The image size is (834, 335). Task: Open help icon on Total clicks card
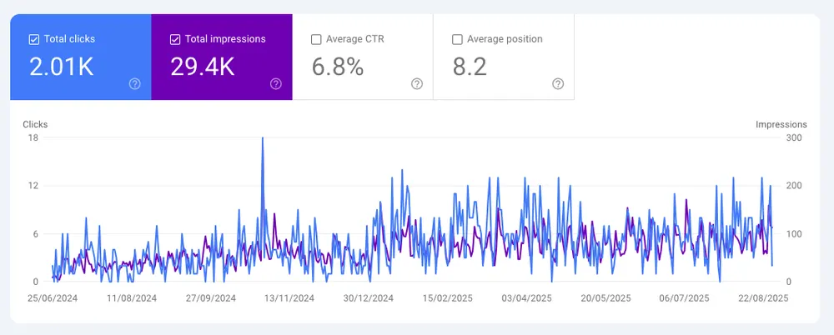pyautogui.click(x=135, y=83)
